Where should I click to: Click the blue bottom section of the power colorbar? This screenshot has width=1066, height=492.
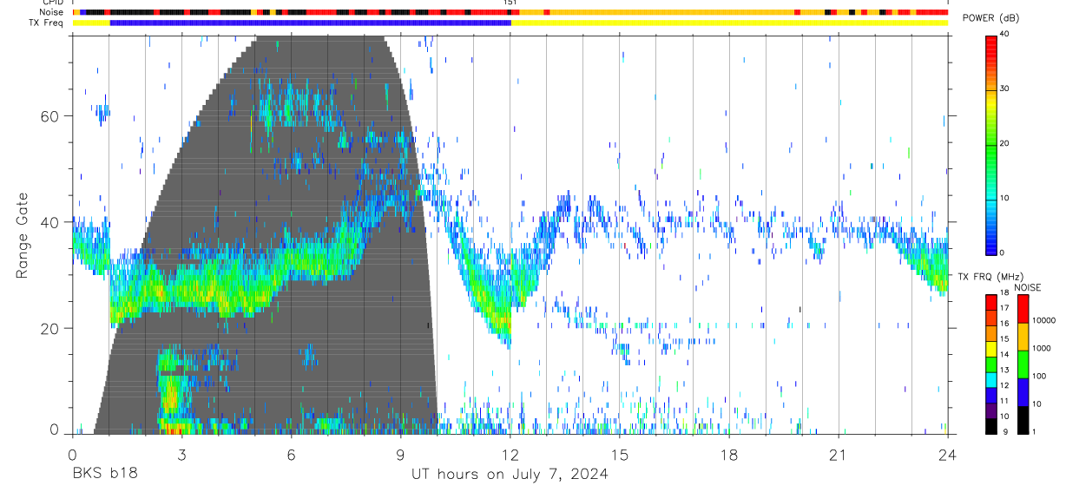click(x=991, y=234)
